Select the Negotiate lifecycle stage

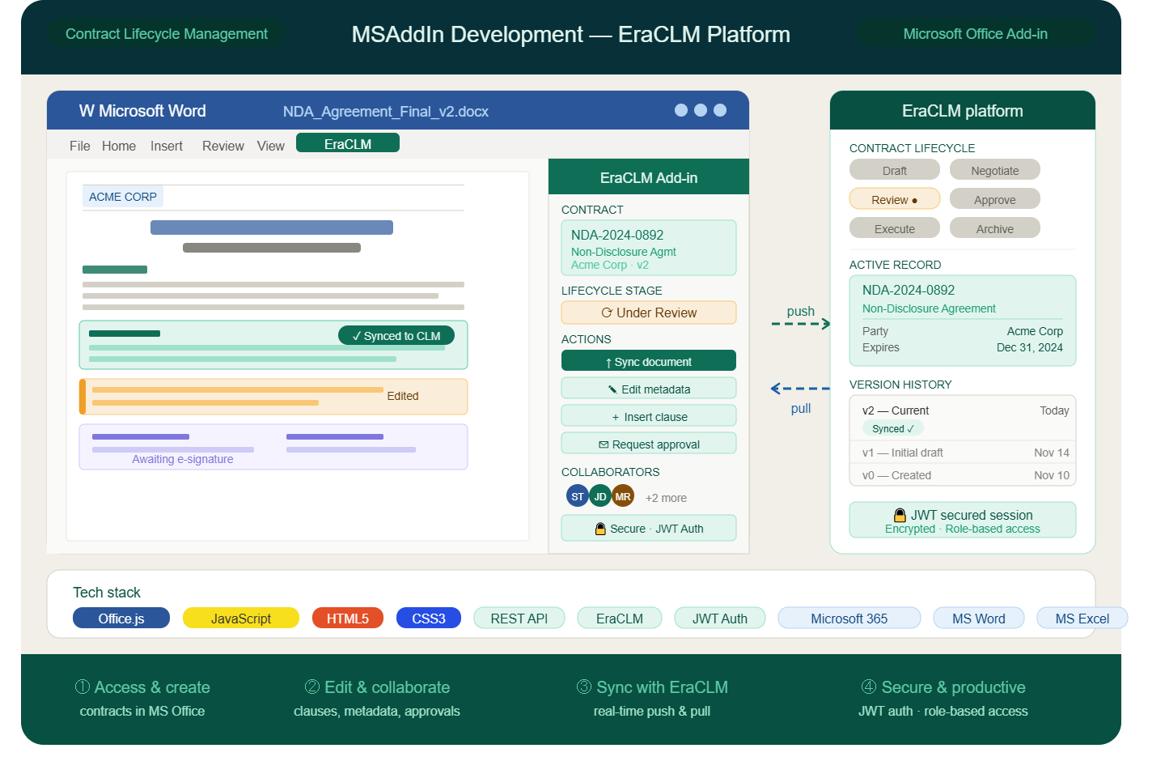tap(995, 170)
